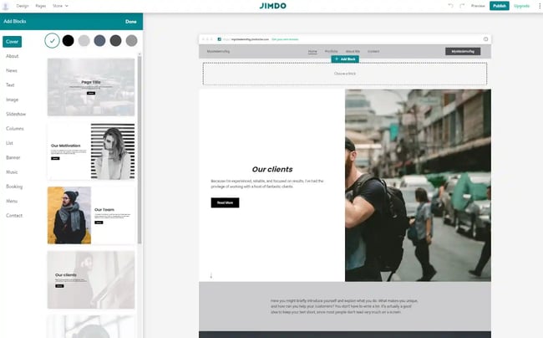
Task: Open the Design menu
Action: [23, 5]
